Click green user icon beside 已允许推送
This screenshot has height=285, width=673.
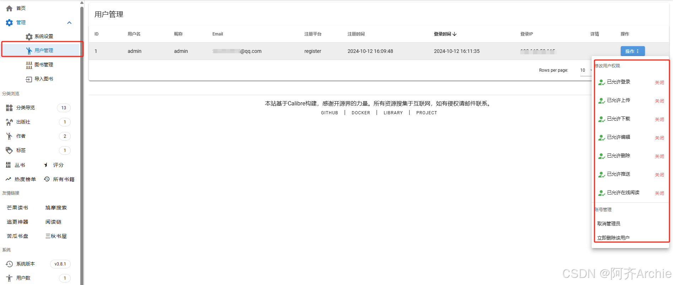coord(602,175)
